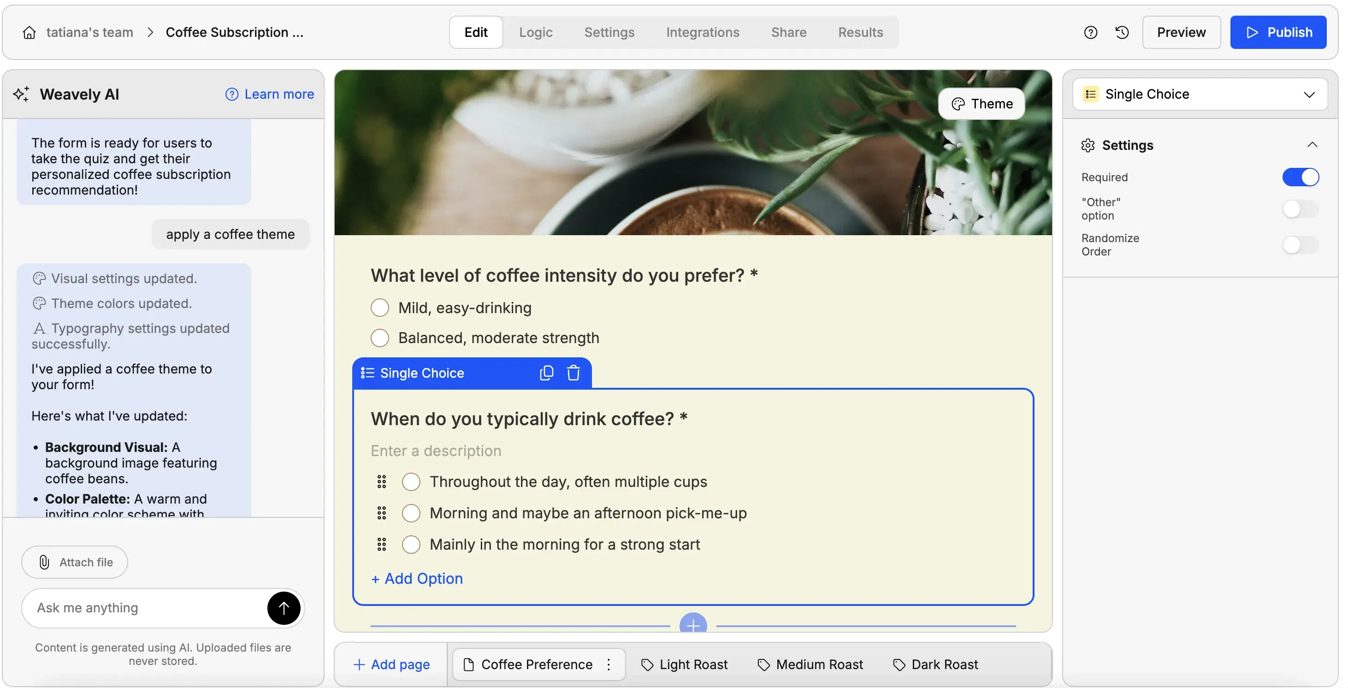
Task: Select 'Mild, easy-drinking' radio option
Action: 379,308
